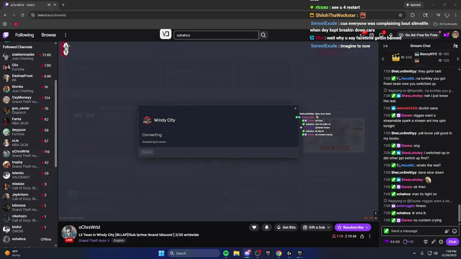Open All Bookmarks folder

click(446, 24)
